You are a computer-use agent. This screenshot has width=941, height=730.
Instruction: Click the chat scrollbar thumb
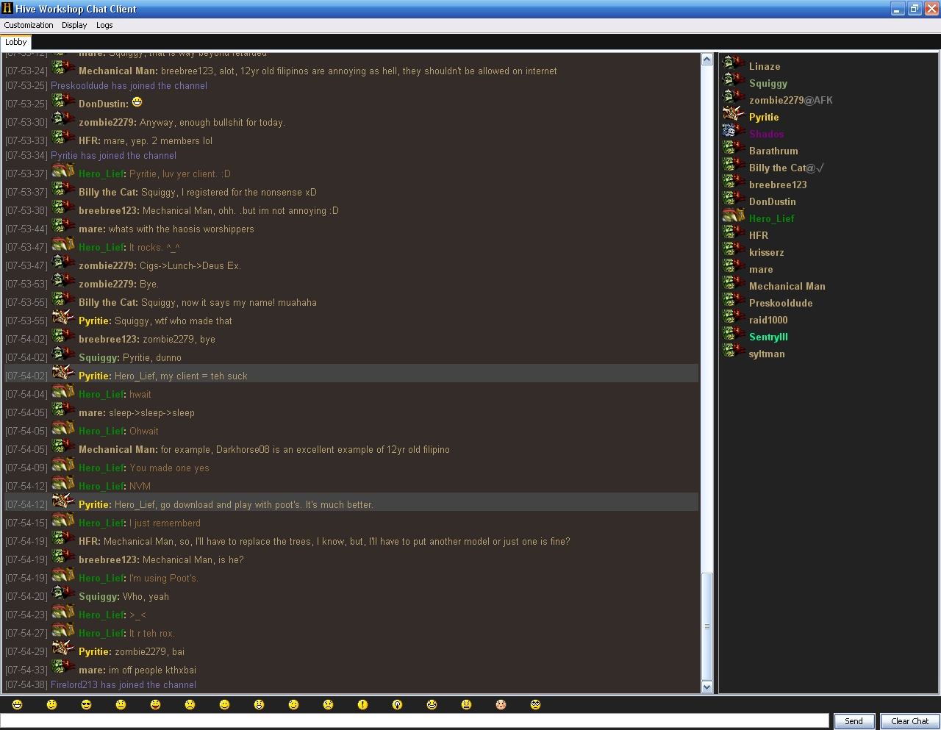[x=707, y=626]
